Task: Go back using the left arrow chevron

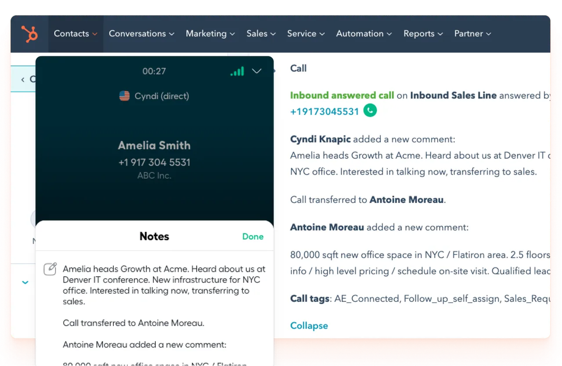Action: click(23, 79)
